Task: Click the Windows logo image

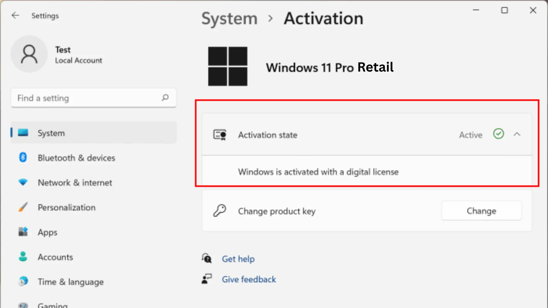Action: 228,66
